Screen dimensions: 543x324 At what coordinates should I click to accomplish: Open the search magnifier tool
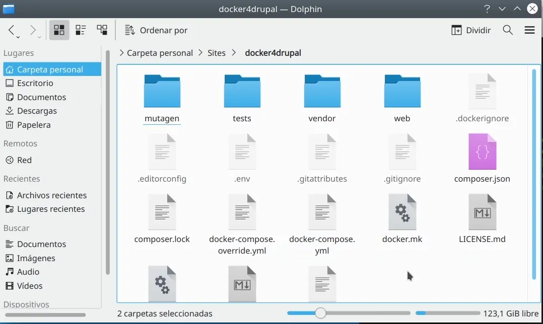(x=508, y=30)
